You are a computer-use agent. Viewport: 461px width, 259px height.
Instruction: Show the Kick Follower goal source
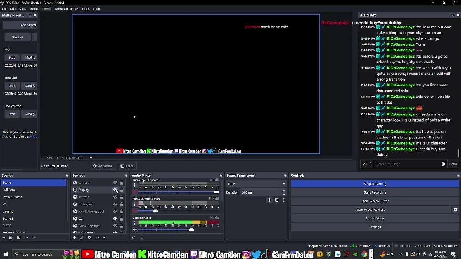coord(115,212)
